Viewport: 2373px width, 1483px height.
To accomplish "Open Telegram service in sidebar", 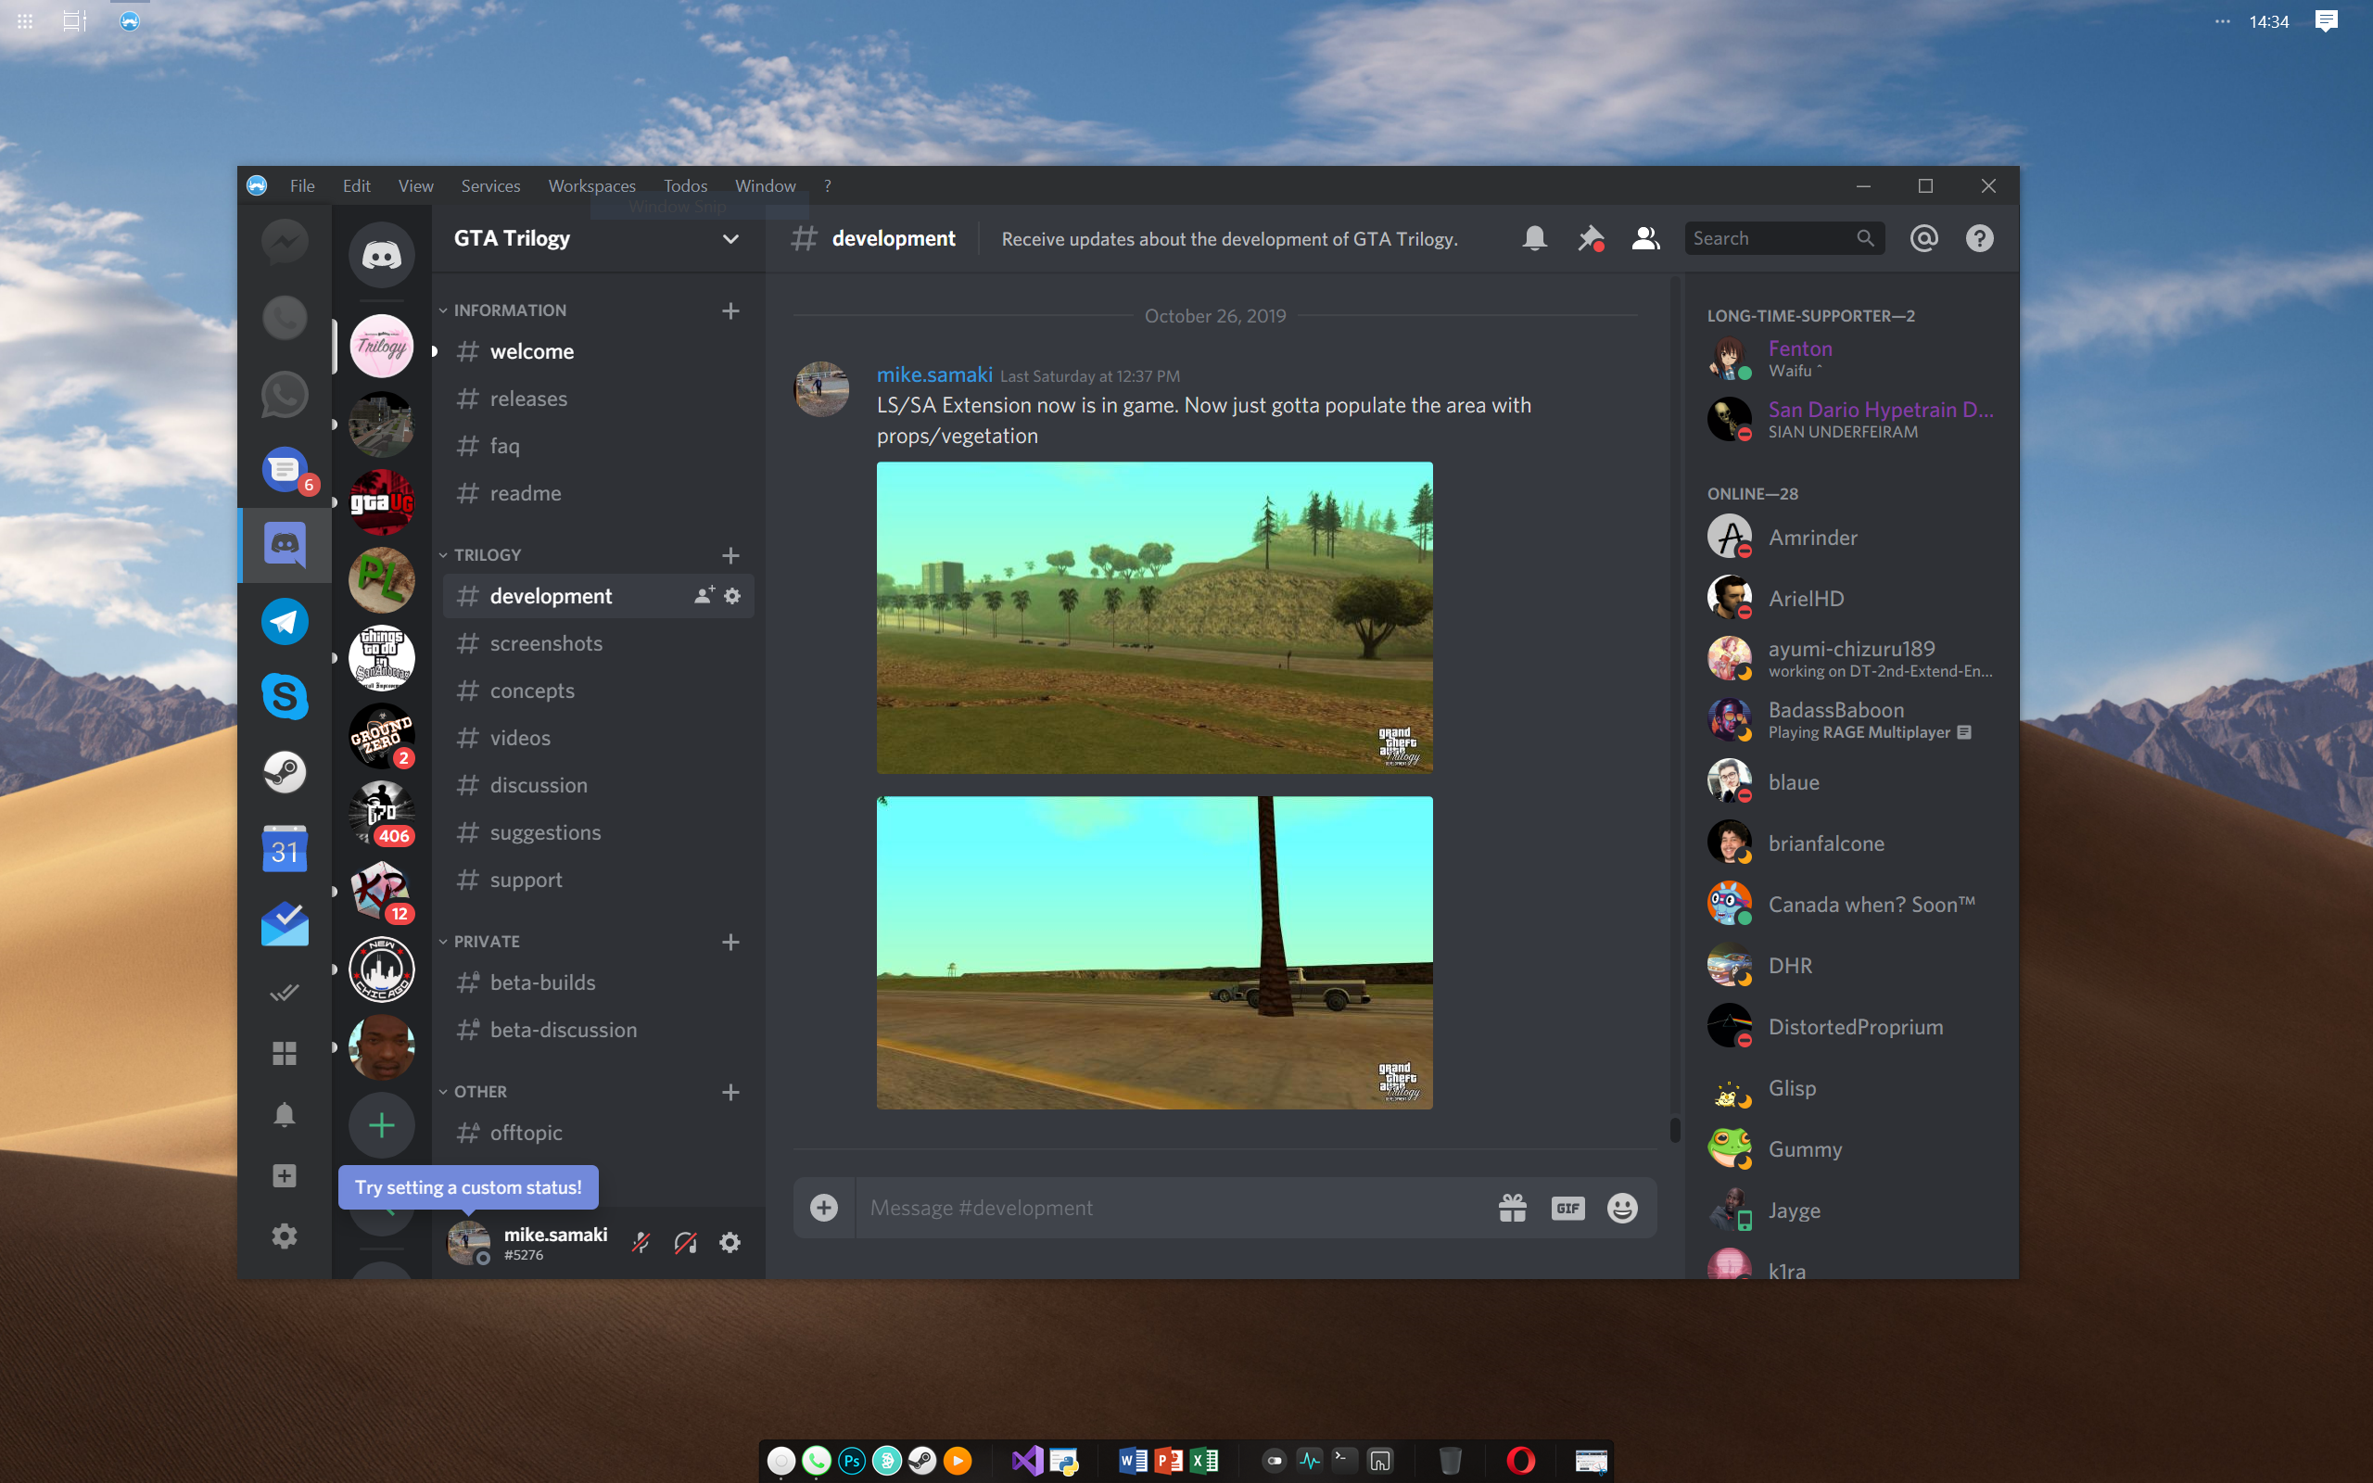I will (285, 622).
